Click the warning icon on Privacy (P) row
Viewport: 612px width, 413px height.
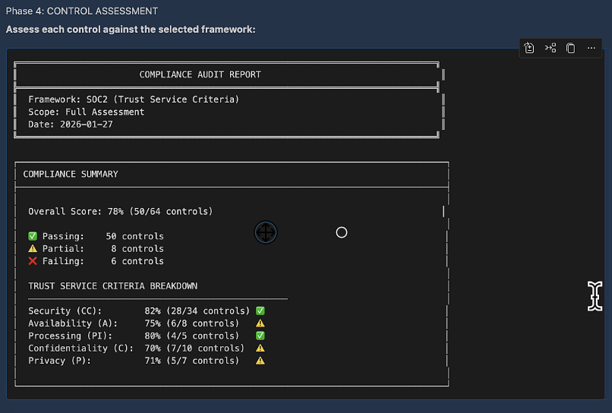tap(260, 361)
